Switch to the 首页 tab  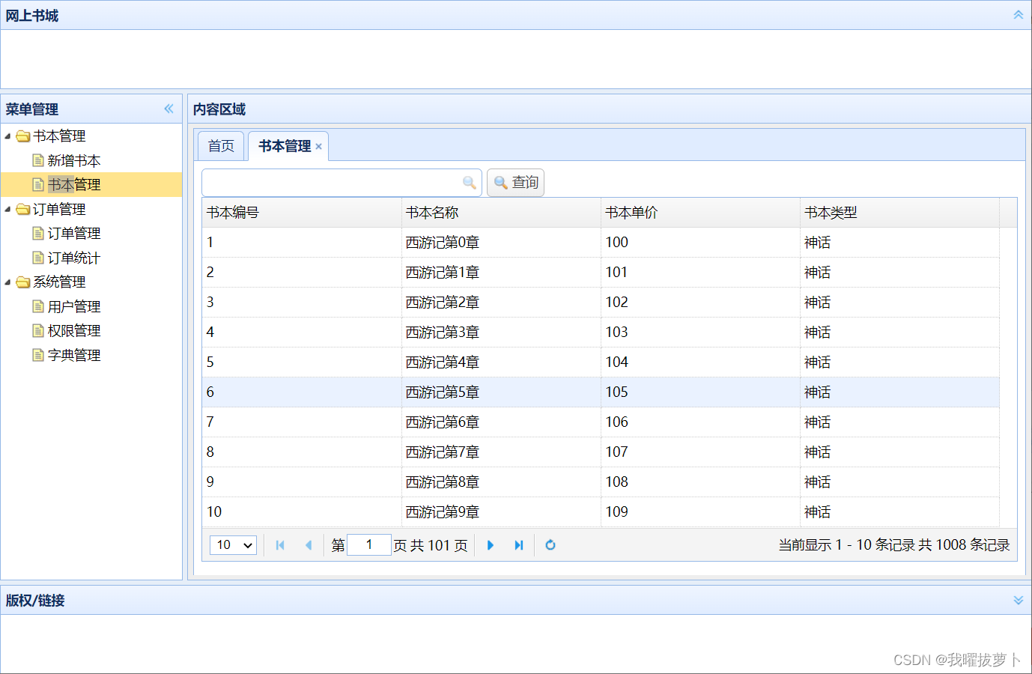(220, 145)
